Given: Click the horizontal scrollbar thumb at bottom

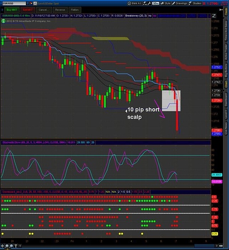Looking at the screenshot, I should 204,246.
